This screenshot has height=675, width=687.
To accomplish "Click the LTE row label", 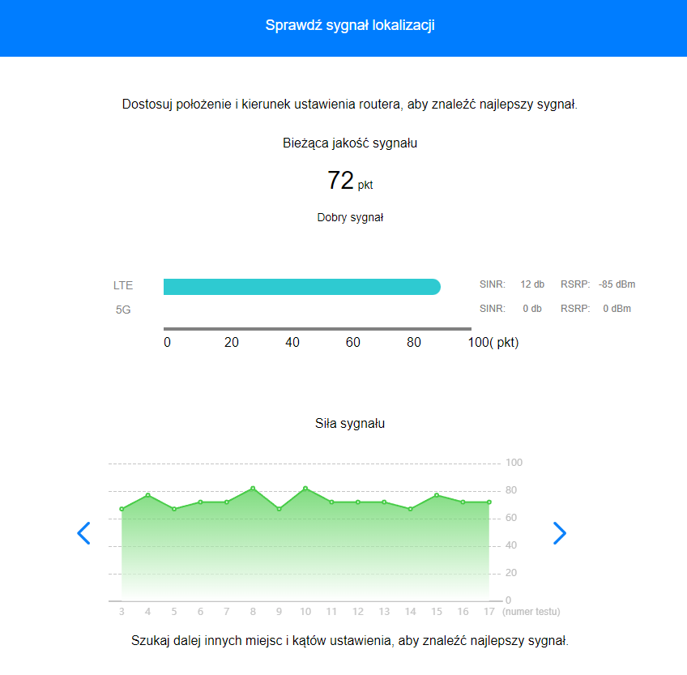I will tap(123, 285).
